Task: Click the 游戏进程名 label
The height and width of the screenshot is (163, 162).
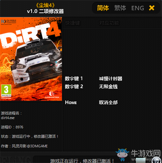Action: pos(11,113)
